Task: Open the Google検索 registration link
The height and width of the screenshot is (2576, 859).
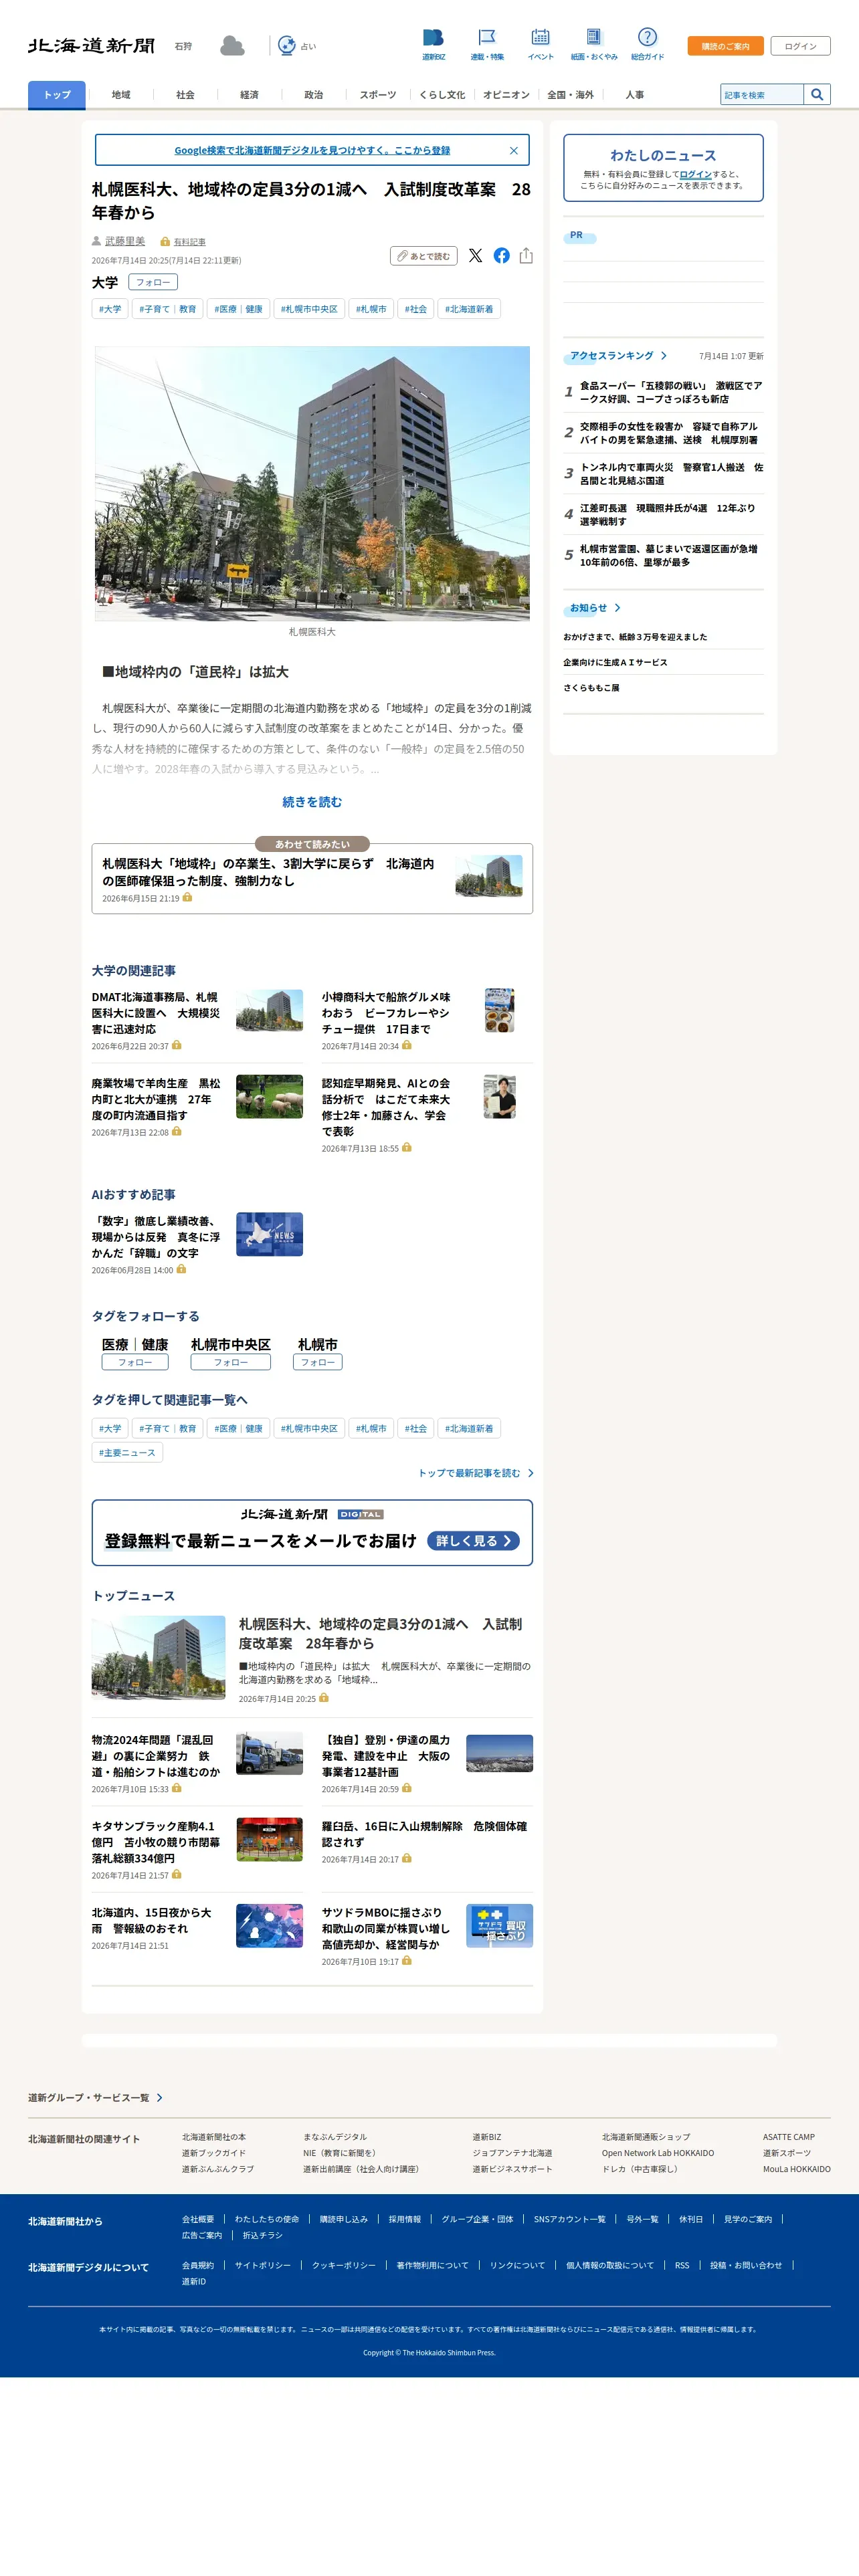Action: point(312,151)
